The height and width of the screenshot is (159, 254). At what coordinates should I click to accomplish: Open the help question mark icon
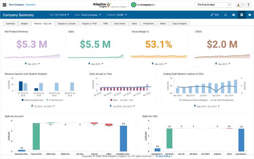[x=248, y=5]
